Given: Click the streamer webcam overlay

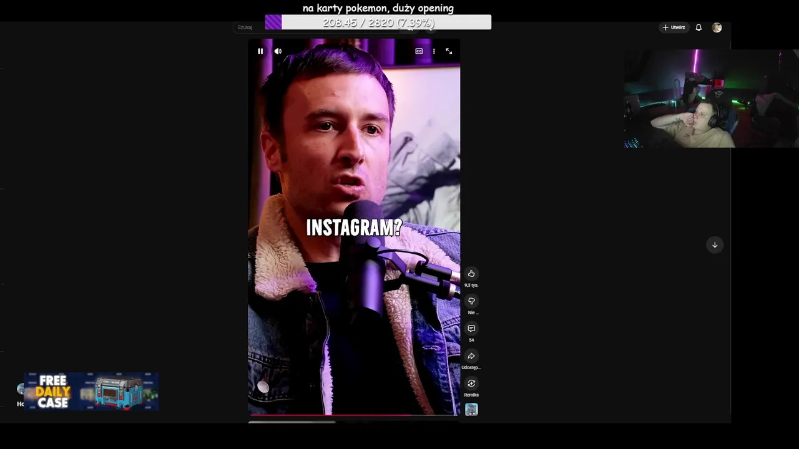Looking at the screenshot, I should pyautogui.click(x=711, y=99).
